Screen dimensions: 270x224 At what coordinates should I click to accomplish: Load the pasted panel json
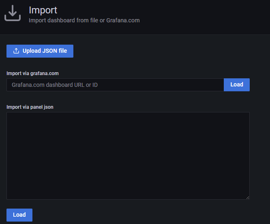19,215
